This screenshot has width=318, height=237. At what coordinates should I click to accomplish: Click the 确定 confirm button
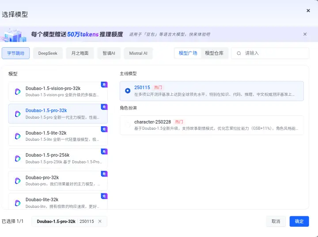click(x=299, y=221)
